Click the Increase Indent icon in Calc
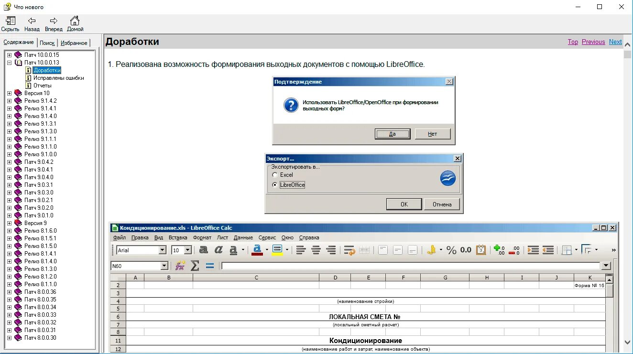Viewport: 633px width, 354px height. click(533, 250)
